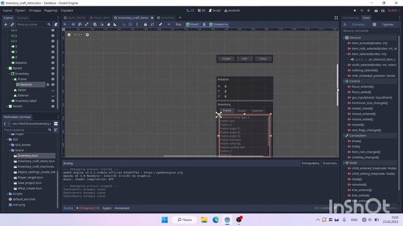The height and width of the screenshot is (226, 403).
Task: Open the Вид view menu button
Action: [178, 24]
